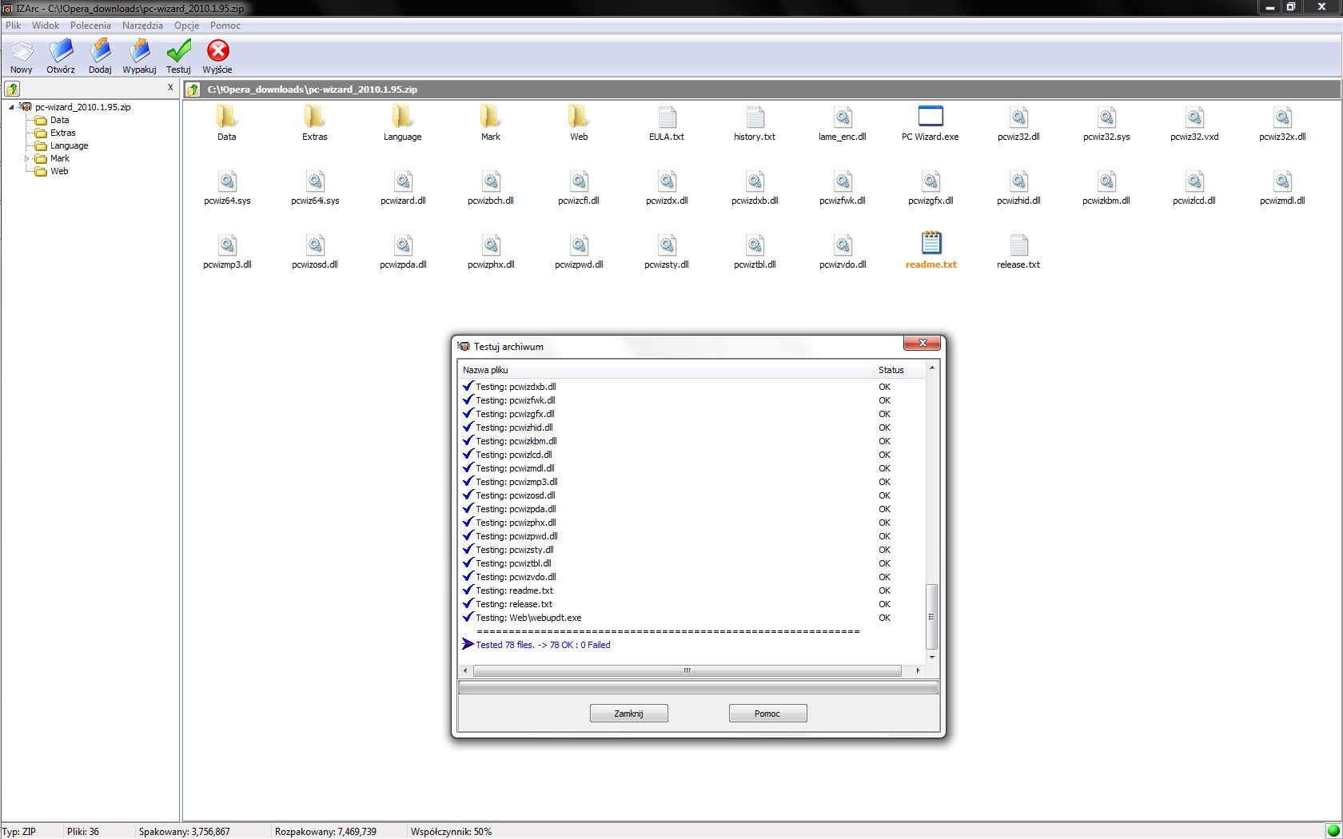Viewport: 1343px width, 839px height.
Task: Select the Language folder in the tree
Action: (x=69, y=145)
